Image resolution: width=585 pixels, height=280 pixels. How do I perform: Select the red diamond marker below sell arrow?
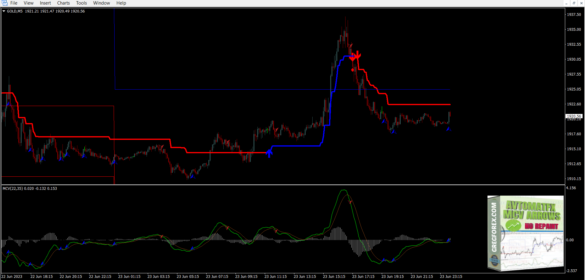tap(353, 70)
